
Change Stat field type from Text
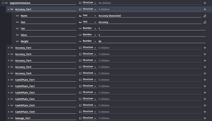pyautogui.click(x=90, y=22)
